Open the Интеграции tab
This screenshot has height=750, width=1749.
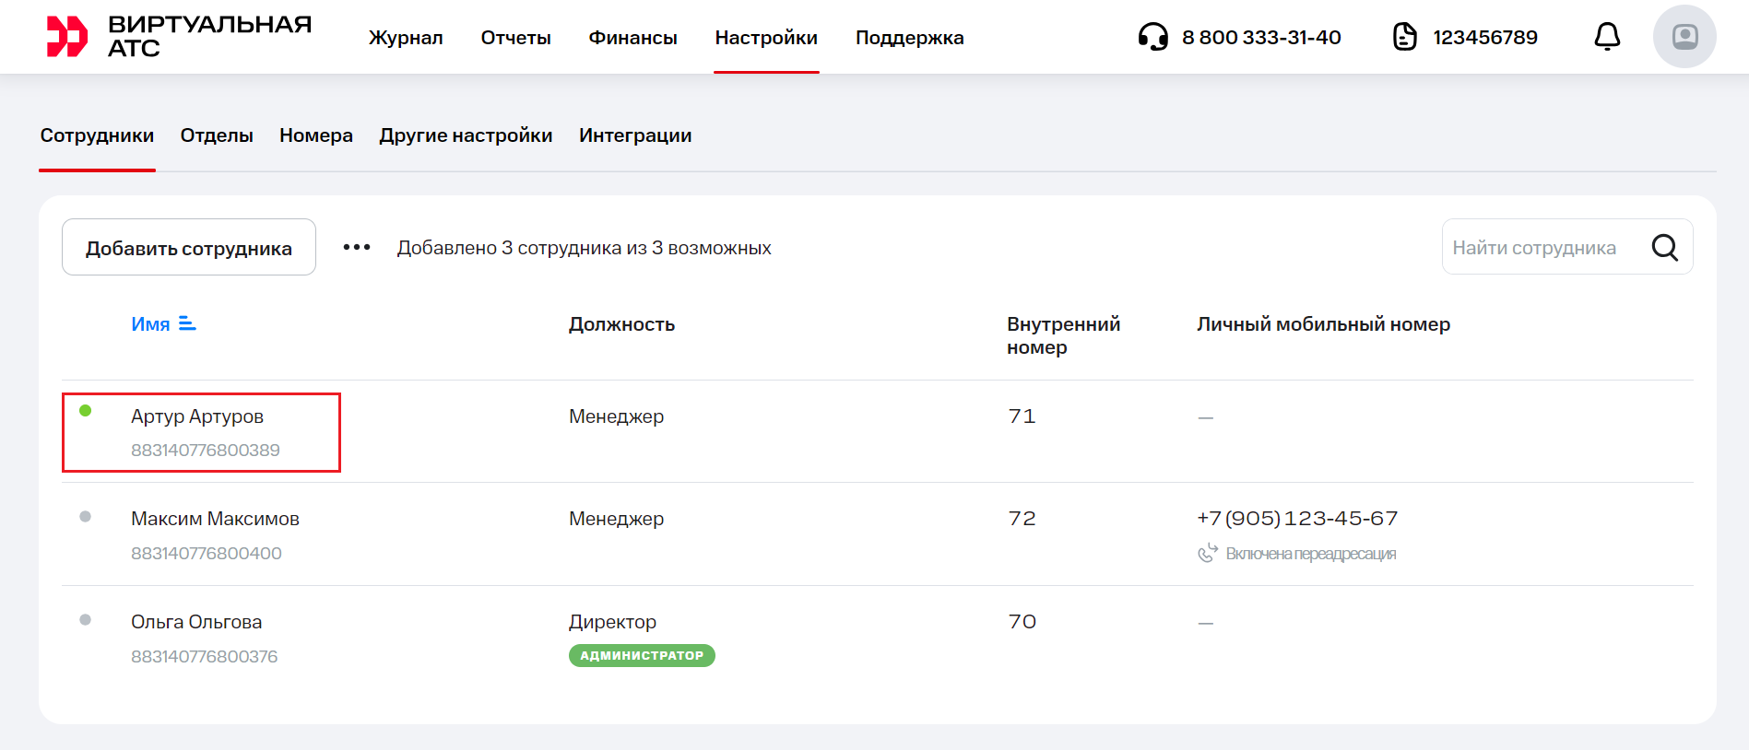tap(635, 135)
